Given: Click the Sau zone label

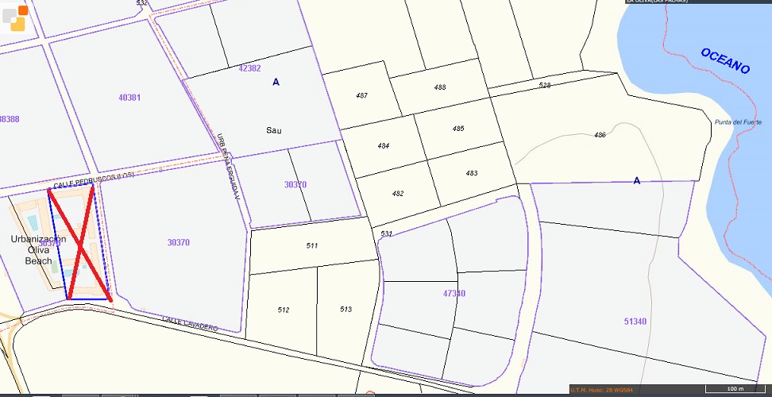Looking at the screenshot, I should [274, 130].
